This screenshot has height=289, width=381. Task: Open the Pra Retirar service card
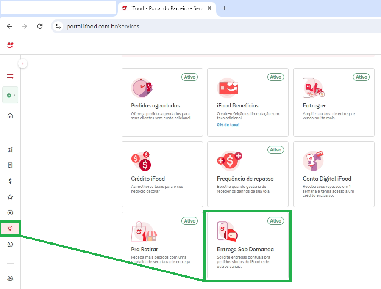click(x=162, y=245)
